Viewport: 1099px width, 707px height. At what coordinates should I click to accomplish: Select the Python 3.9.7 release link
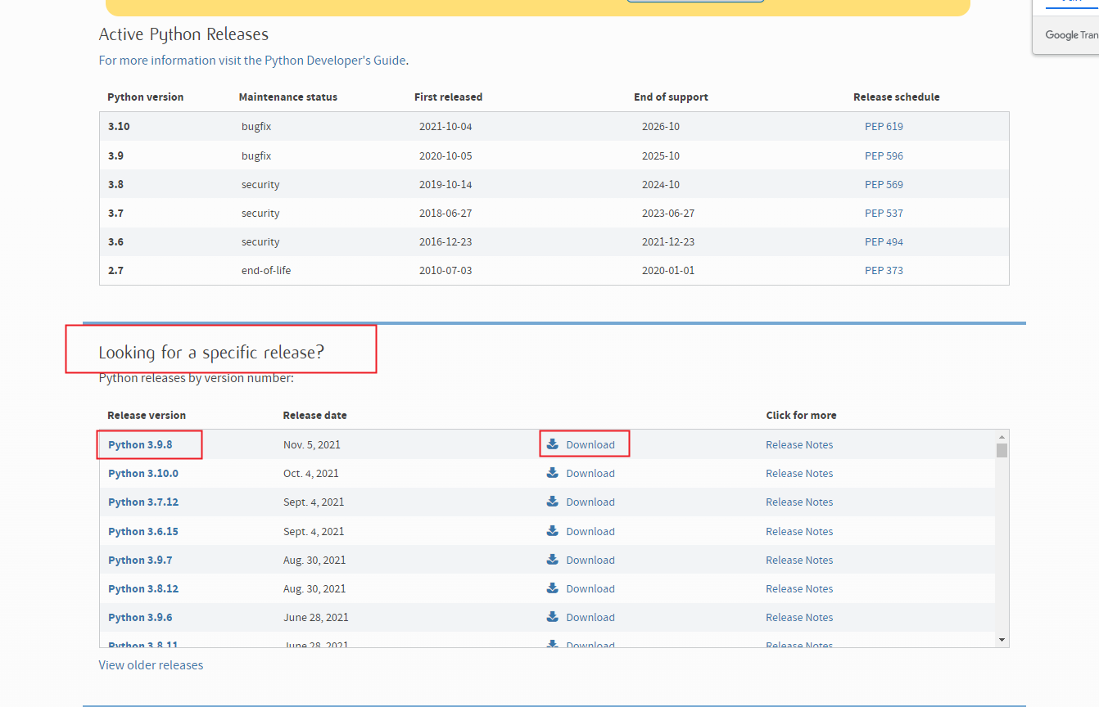140,561
